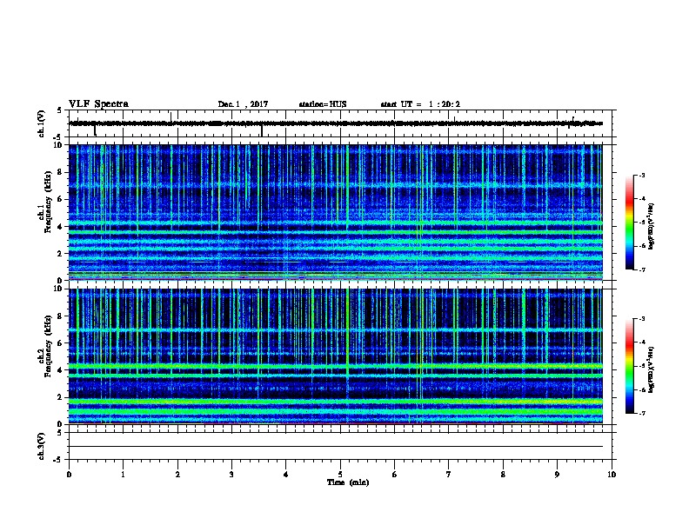Click the log(PSD) label beside ch.1 color bar

click(x=651, y=226)
